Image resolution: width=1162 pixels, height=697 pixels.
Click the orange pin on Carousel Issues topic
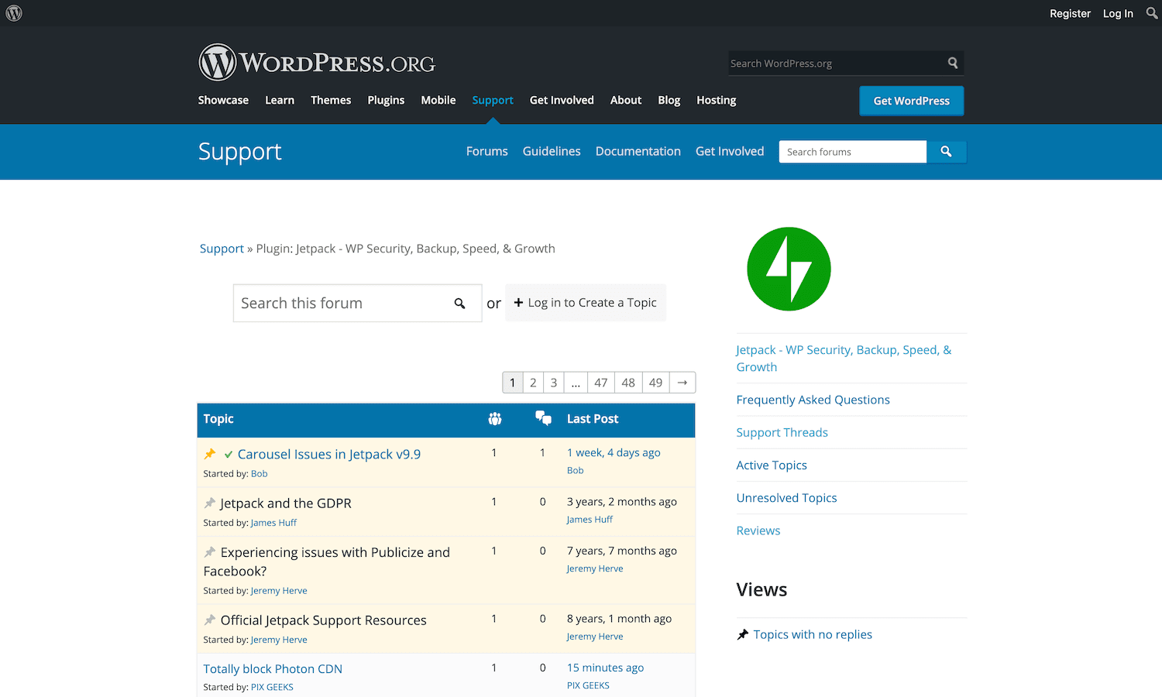pos(209,453)
